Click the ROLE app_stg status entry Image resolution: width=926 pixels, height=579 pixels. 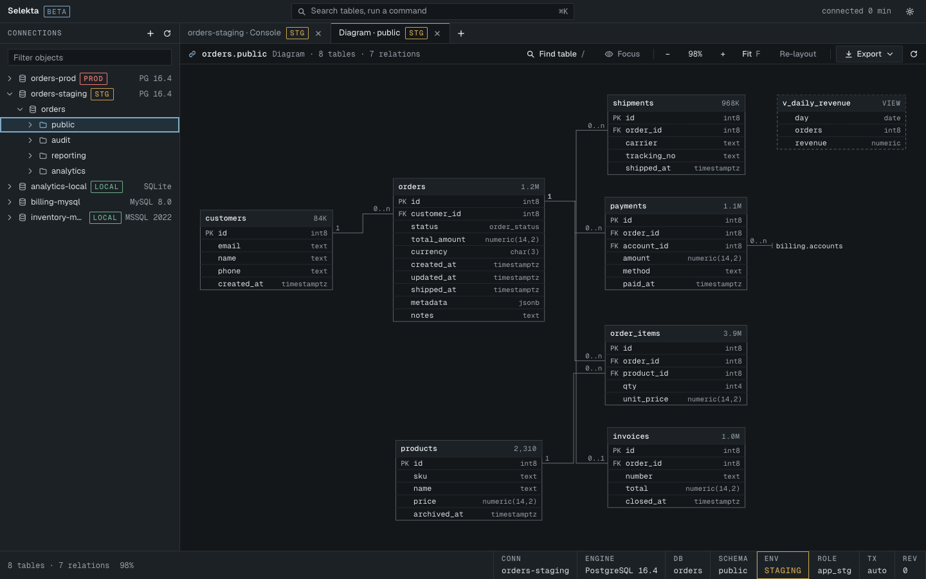(x=834, y=565)
